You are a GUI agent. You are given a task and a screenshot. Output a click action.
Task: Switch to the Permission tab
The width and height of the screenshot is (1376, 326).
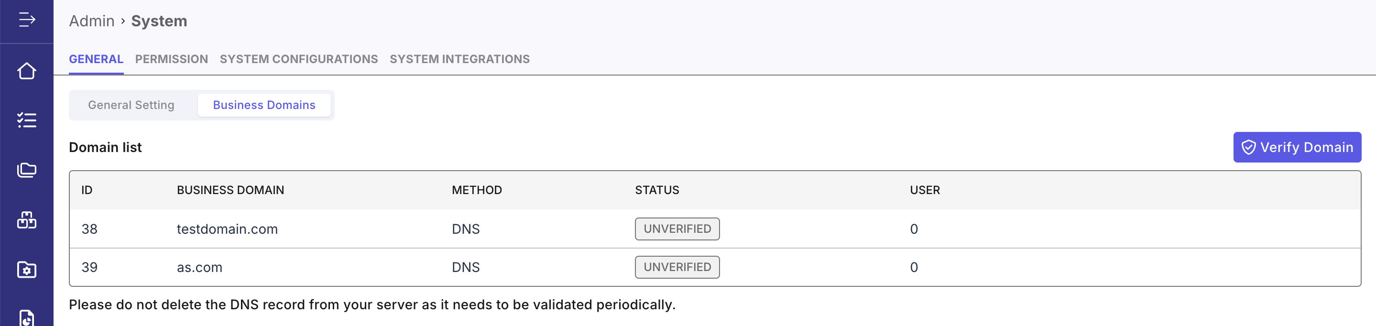(x=172, y=59)
